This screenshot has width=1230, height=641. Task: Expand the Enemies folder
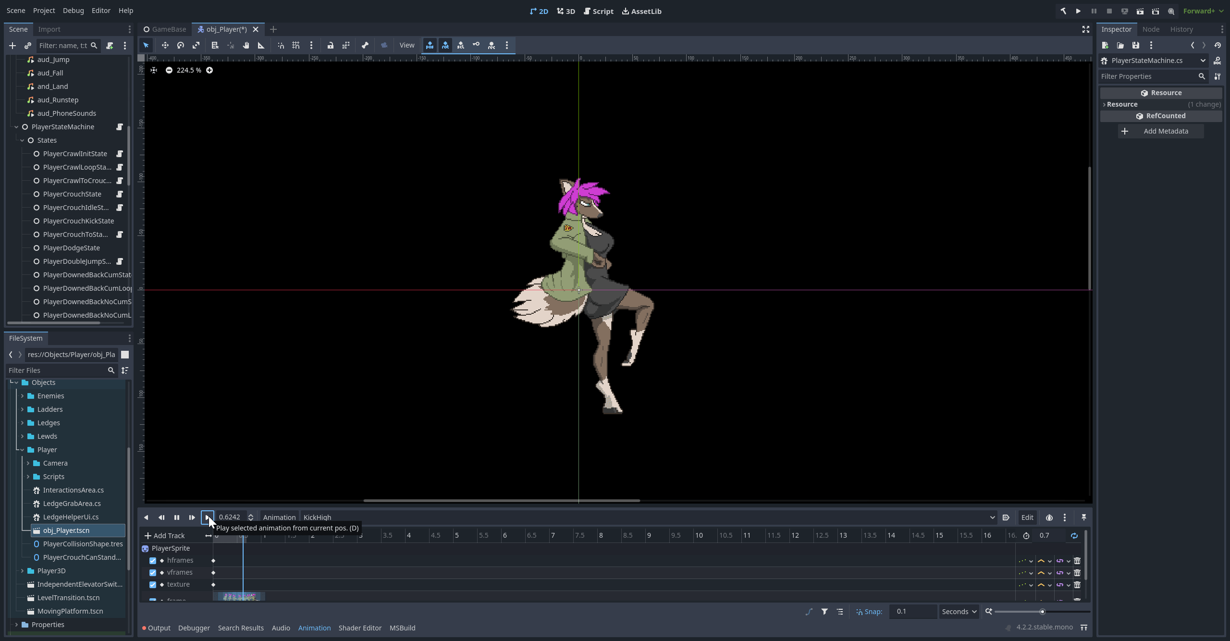[x=22, y=396]
